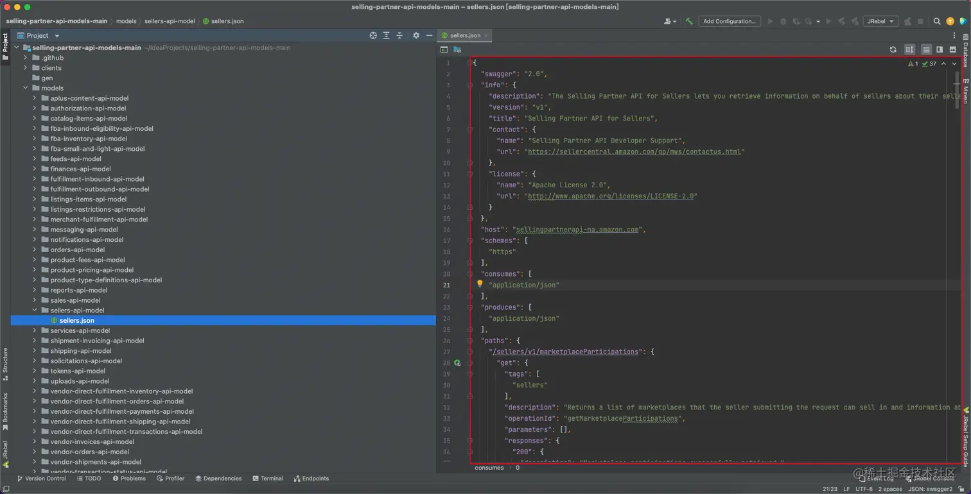Image resolution: width=971 pixels, height=494 pixels.
Task: Go to previous highlighted error arrow
Action: (x=943, y=64)
